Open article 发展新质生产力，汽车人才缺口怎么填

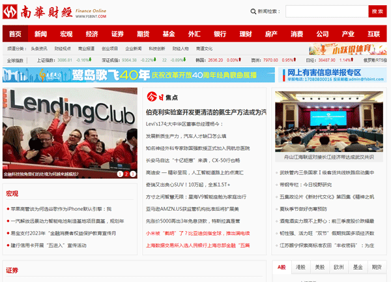tap(186, 136)
